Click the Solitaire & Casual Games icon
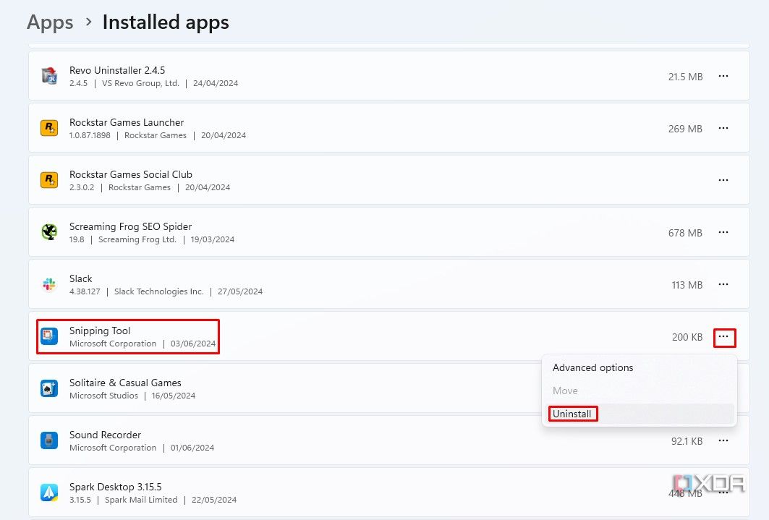Image resolution: width=769 pixels, height=520 pixels. [x=49, y=388]
